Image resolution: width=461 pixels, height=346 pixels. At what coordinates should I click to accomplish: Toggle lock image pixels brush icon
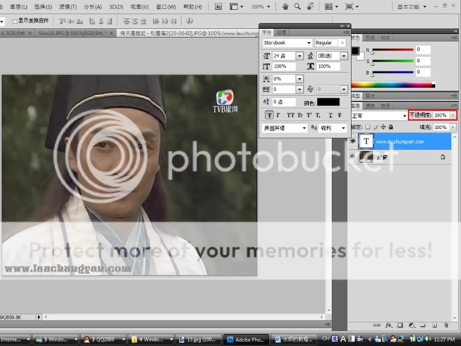[376, 127]
